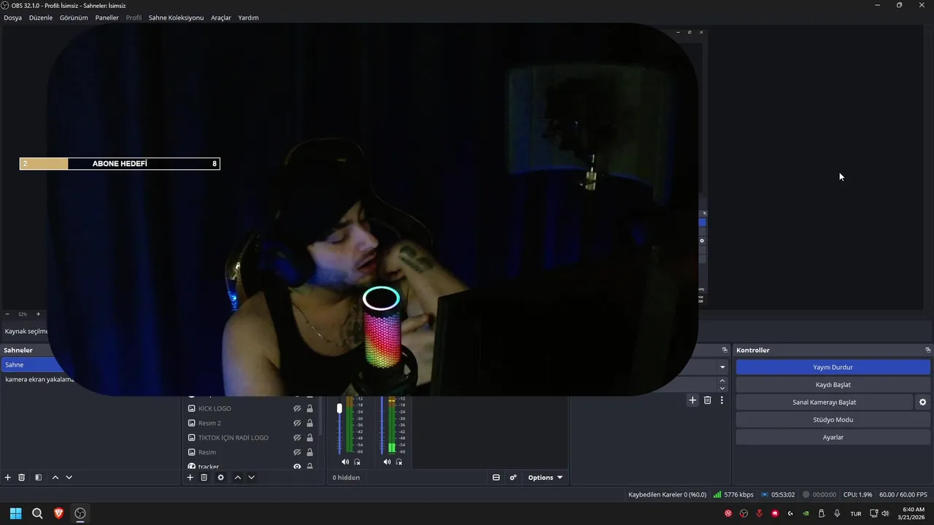Add a new source with the sources plus icon
934x525 pixels.
[190, 478]
